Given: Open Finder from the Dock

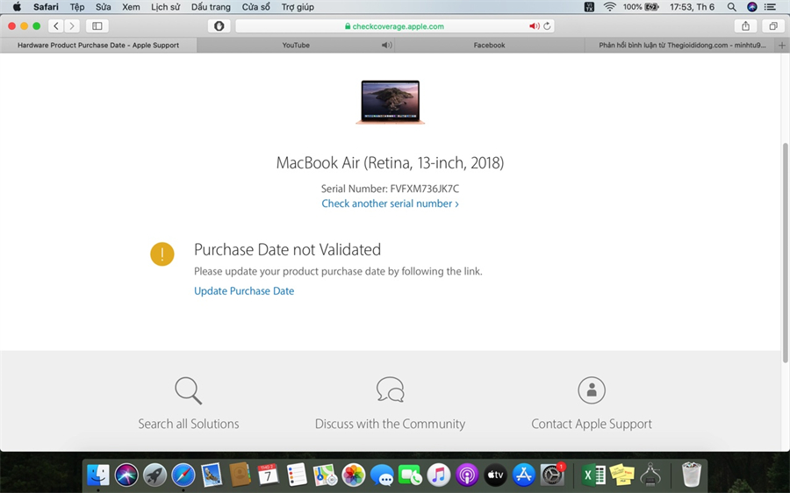Looking at the screenshot, I should (98, 475).
